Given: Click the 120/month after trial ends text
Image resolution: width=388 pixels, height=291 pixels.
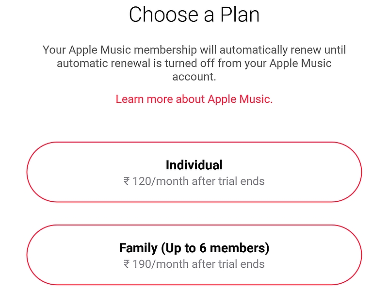Looking at the screenshot, I should (x=198, y=181).
